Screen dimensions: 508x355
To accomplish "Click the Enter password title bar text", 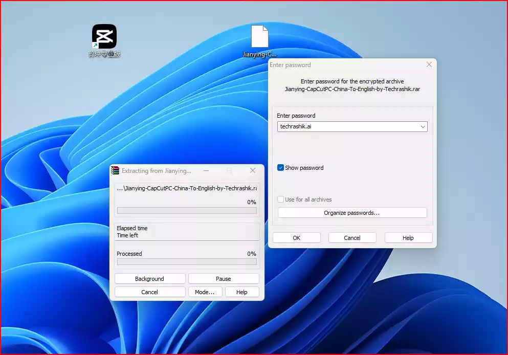I will click(290, 65).
